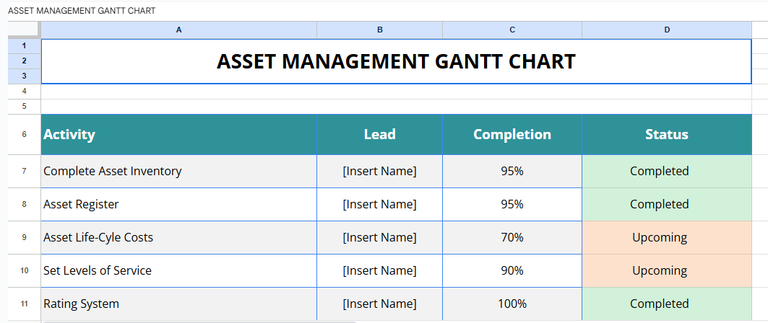Click the 100% completion cell

512,304
